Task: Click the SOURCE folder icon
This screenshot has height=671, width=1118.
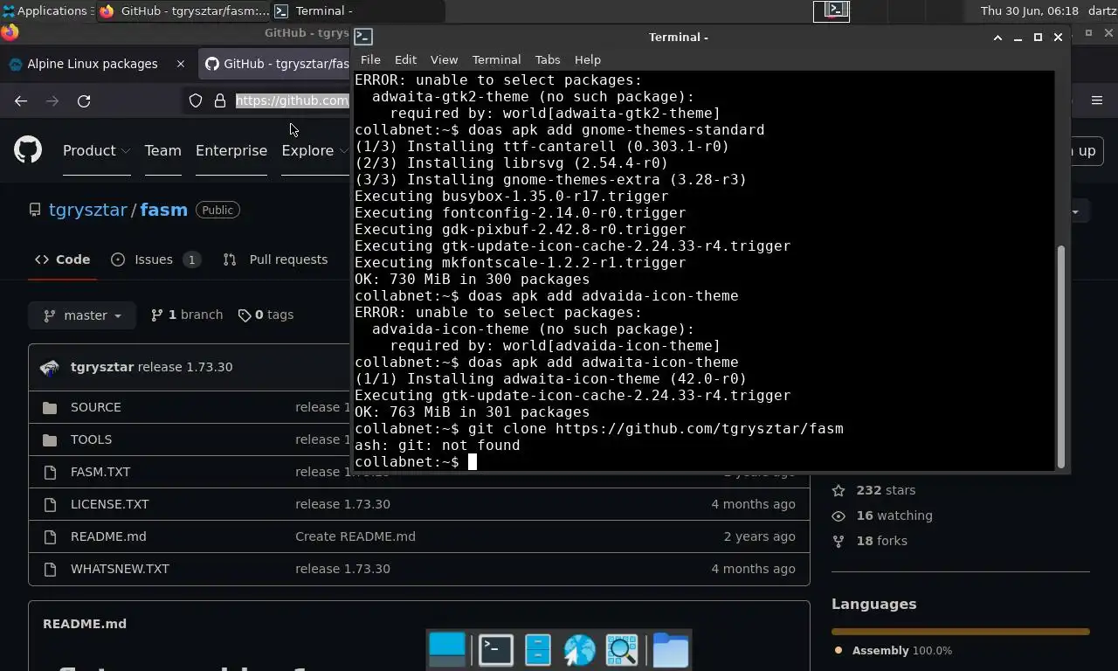Action: [50, 408]
